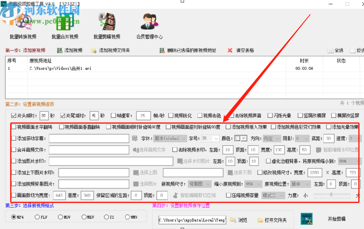
Task: Open the 字体 font dropdown
Action: pos(170,139)
